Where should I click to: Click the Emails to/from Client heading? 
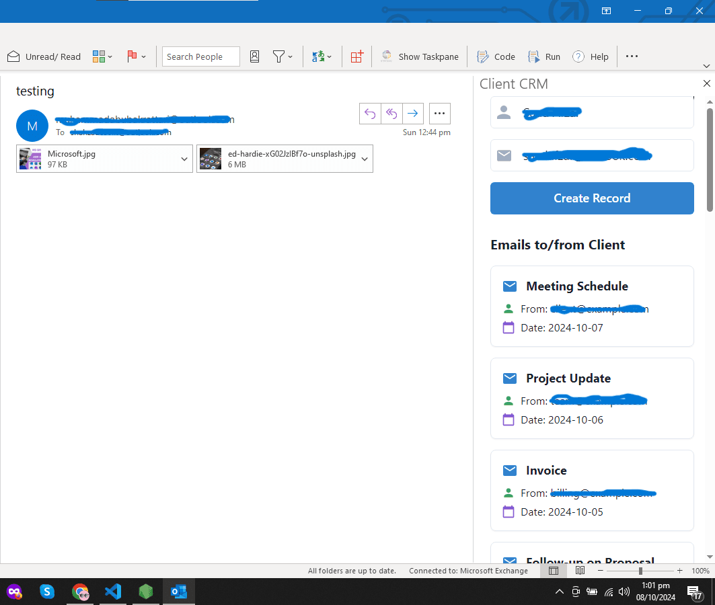(557, 245)
